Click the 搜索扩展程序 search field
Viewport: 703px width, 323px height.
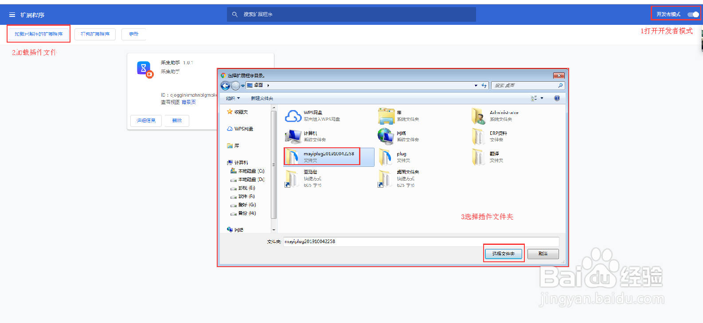click(351, 15)
